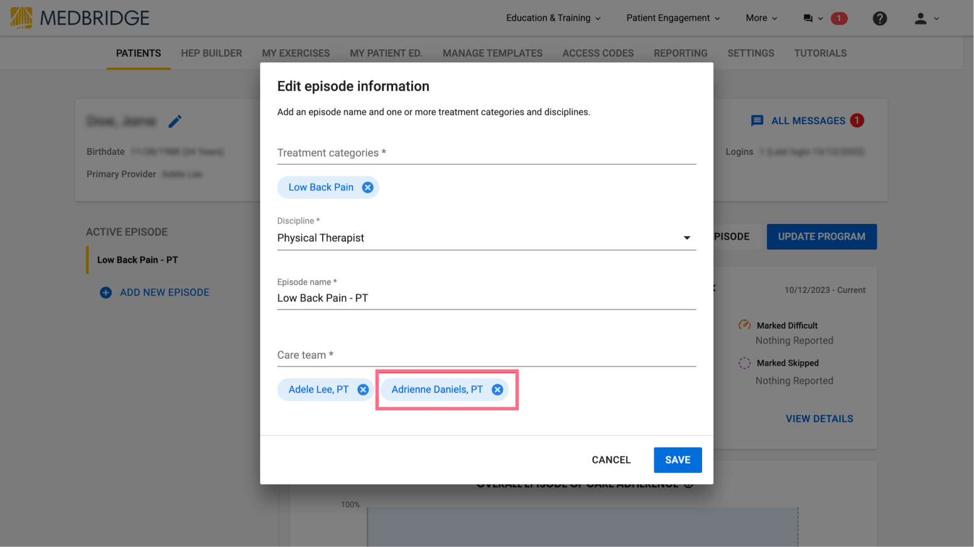Remove the Low Back Pain category chip
This screenshot has height=547, width=974.
coord(368,188)
